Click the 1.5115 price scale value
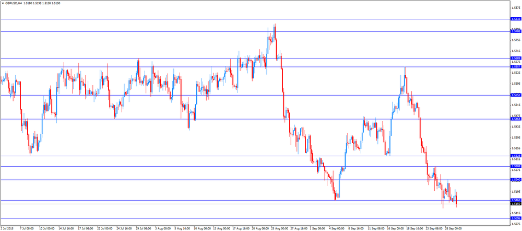Image resolution: width=522 pixels, height=231 pixels. [516, 213]
